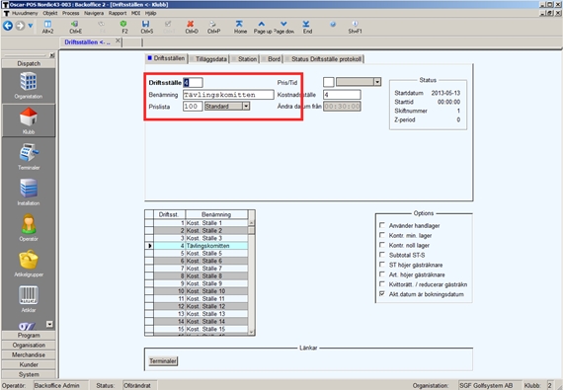Click the Terminaler link button
Image resolution: width=563 pixels, height=390 pixels.
coord(163,361)
